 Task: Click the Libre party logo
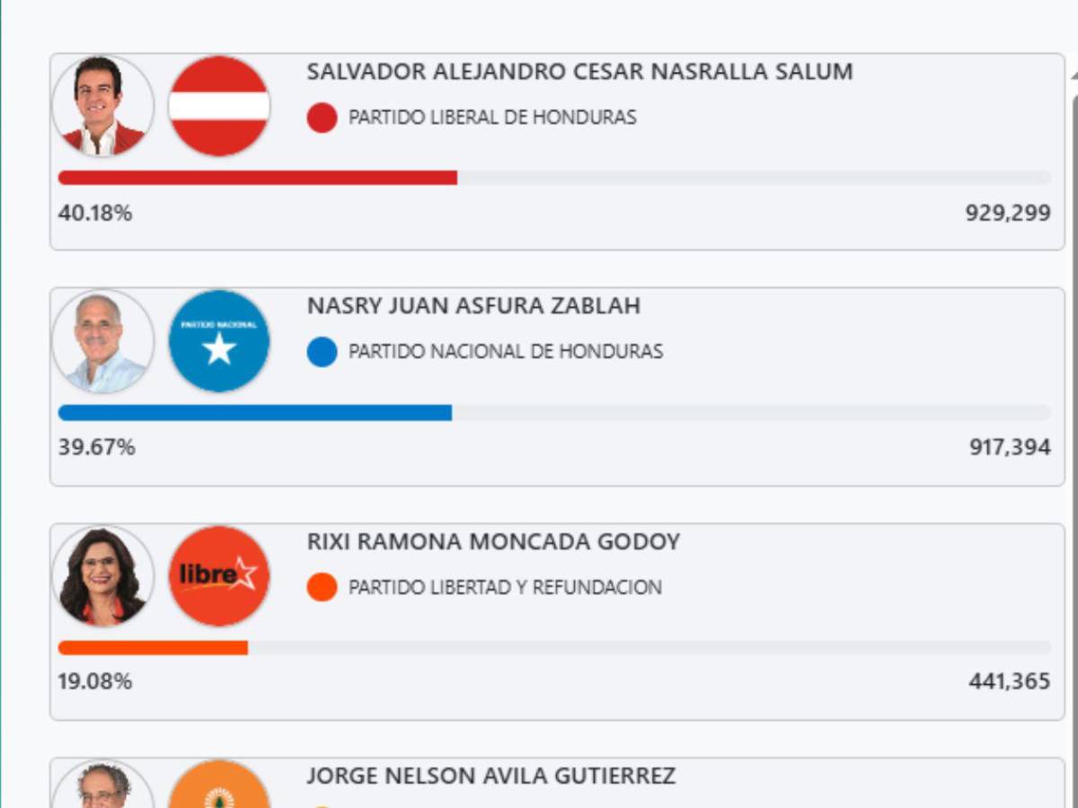coord(219,576)
